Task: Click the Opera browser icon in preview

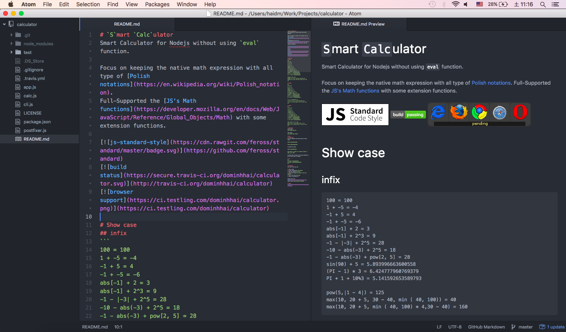Action: tap(520, 112)
